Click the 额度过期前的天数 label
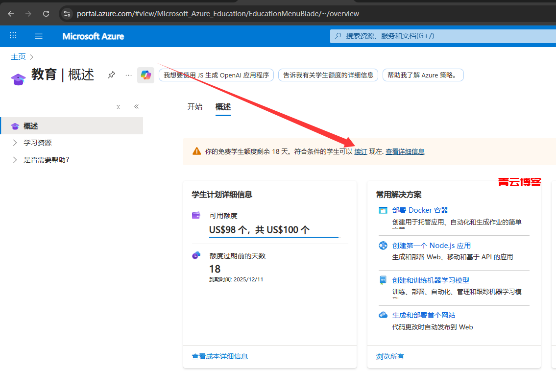This screenshot has width=556, height=373. pos(238,256)
